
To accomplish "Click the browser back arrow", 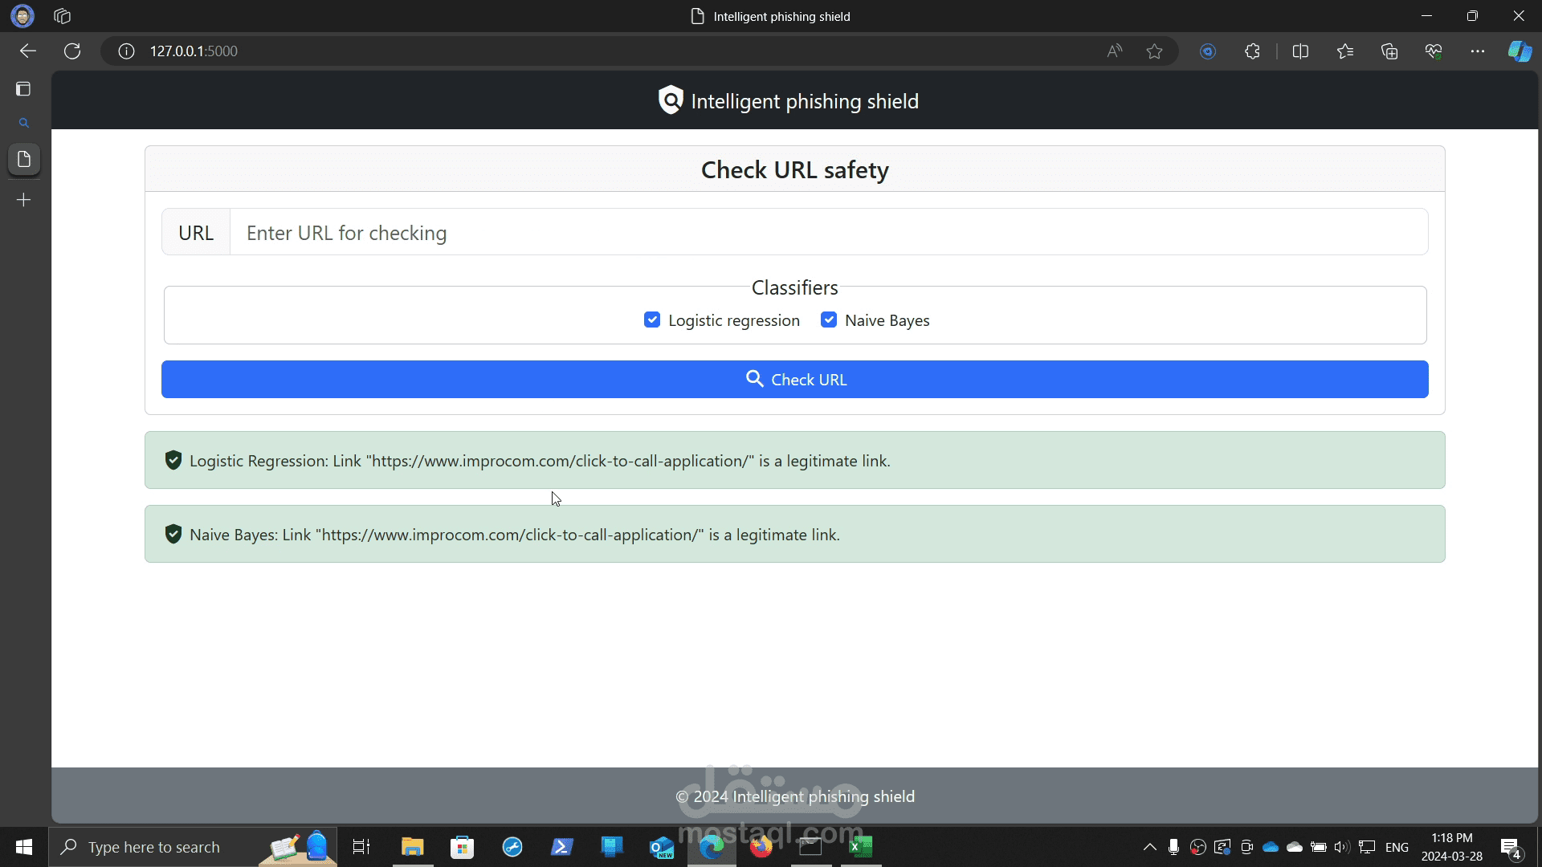I will (28, 51).
